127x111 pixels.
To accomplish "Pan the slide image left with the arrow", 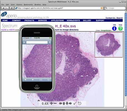I will [x=60, y=103].
